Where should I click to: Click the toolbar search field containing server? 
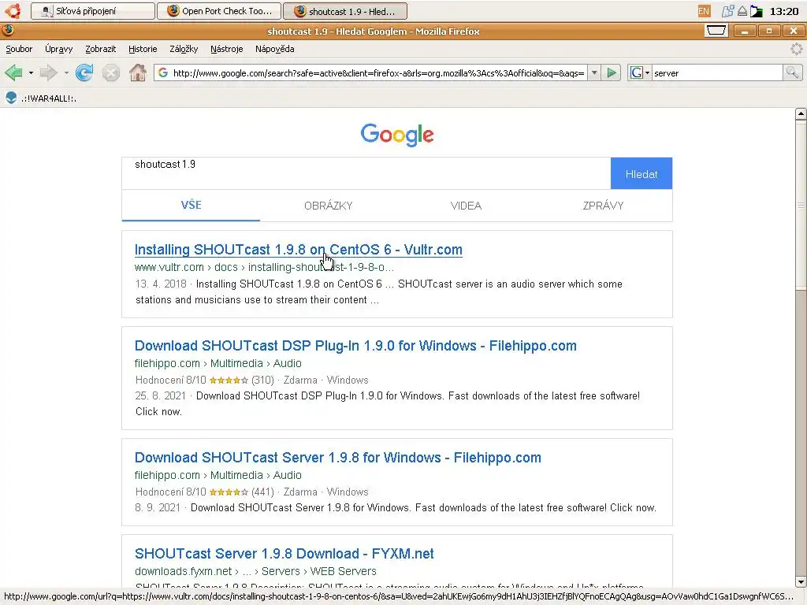[x=717, y=73]
